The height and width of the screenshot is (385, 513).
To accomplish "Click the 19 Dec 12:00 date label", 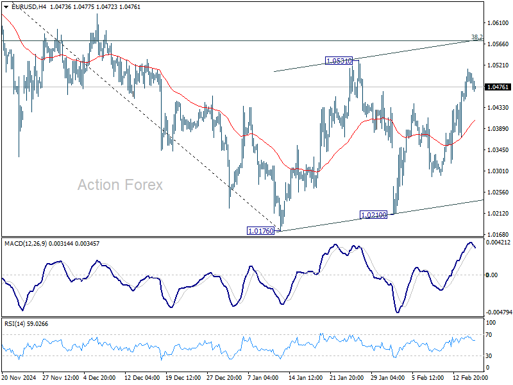I will pos(183,377).
